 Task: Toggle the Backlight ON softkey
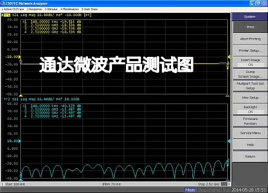(250, 109)
